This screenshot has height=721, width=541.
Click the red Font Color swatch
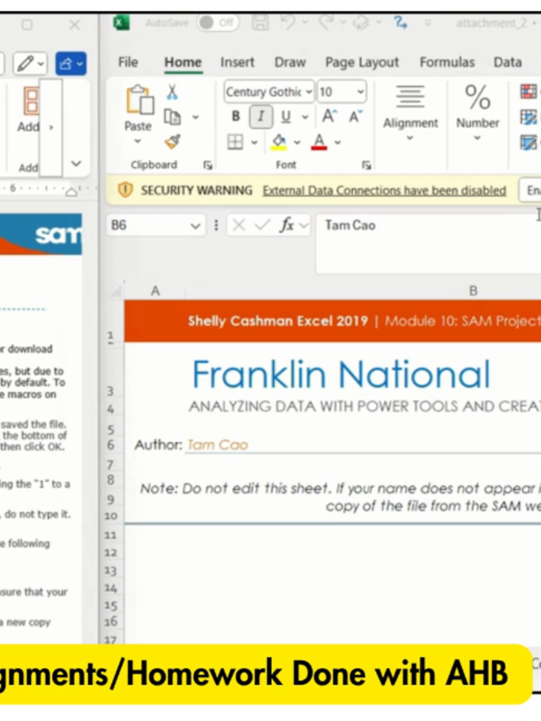coord(319,142)
